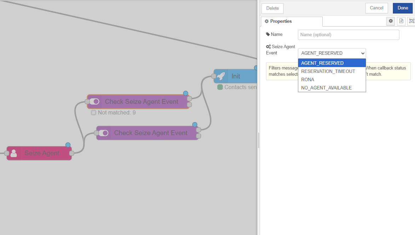Cancel the node edit
415x235 pixels.
(x=376, y=8)
